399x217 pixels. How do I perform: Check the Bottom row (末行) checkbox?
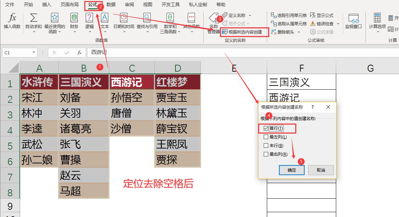click(x=266, y=145)
